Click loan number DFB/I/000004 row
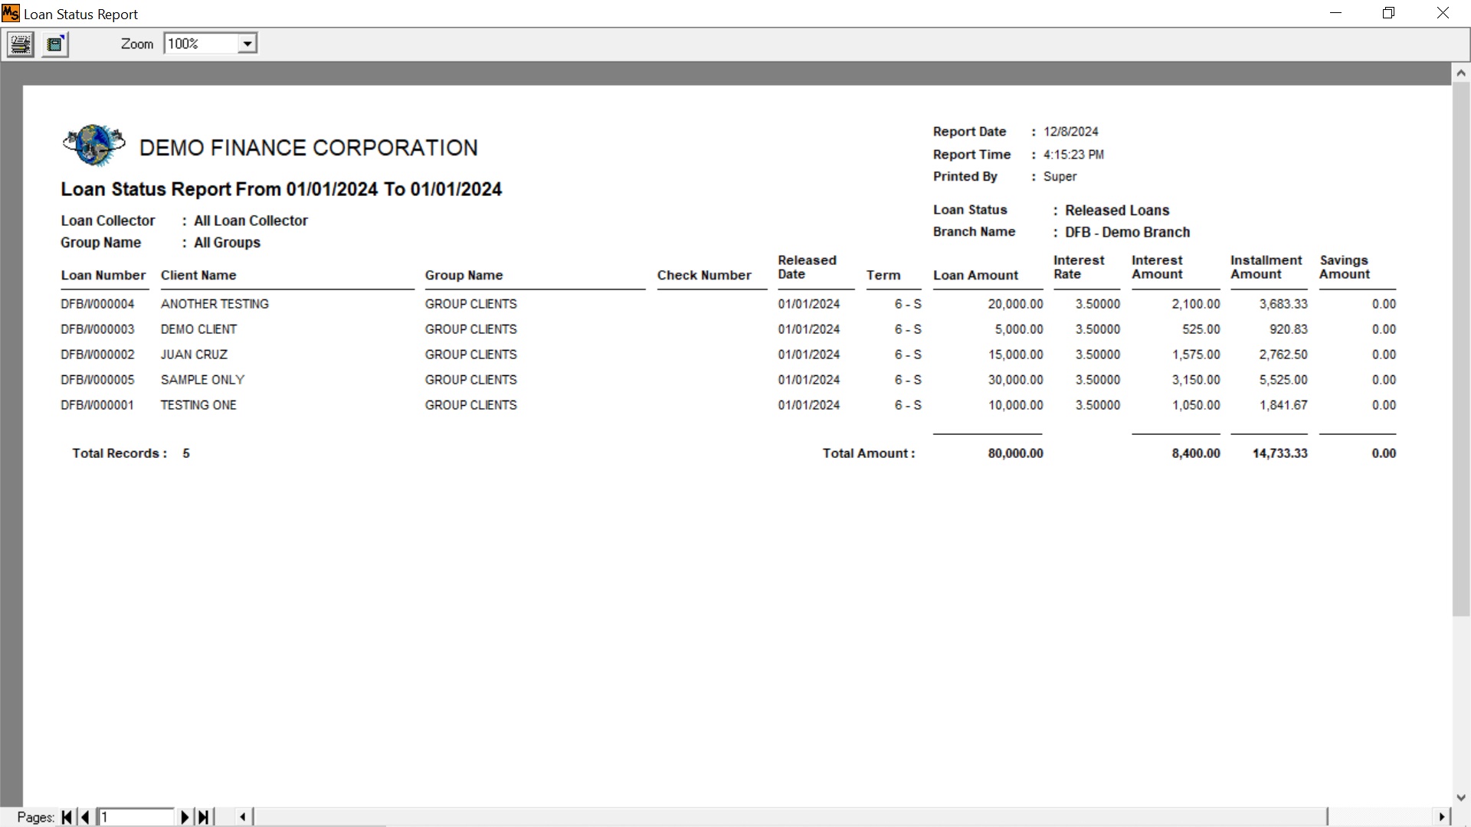1471x827 pixels. (x=97, y=304)
